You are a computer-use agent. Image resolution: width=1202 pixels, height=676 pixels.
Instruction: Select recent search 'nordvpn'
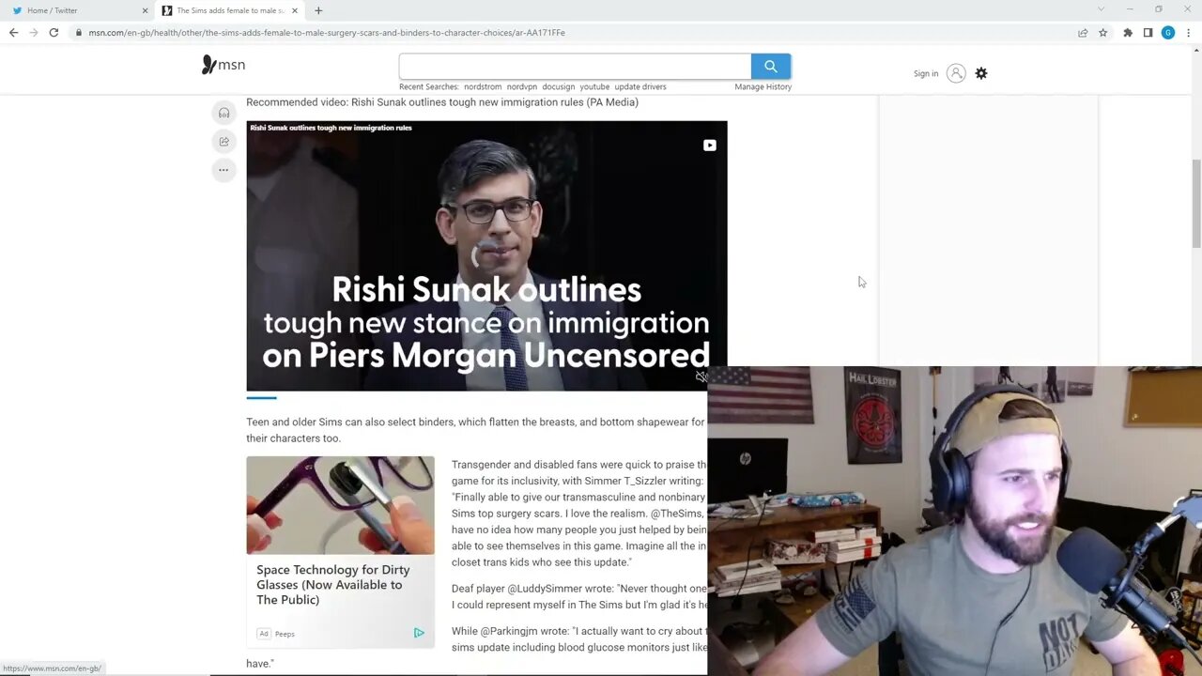[522, 86]
